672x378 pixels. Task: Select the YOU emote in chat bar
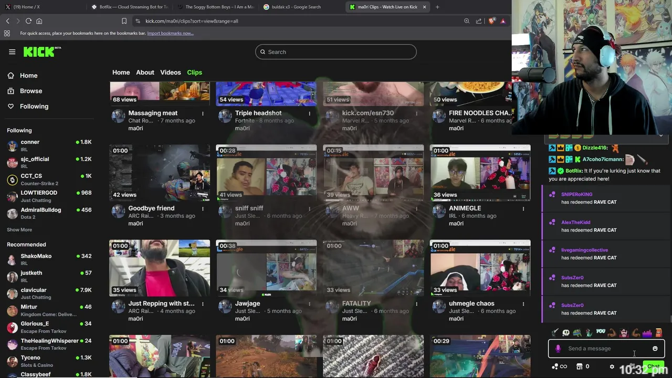coord(601,332)
